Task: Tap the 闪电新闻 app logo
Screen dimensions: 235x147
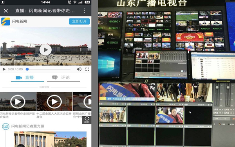Action: pyautogui.click(x=5, y=22)
